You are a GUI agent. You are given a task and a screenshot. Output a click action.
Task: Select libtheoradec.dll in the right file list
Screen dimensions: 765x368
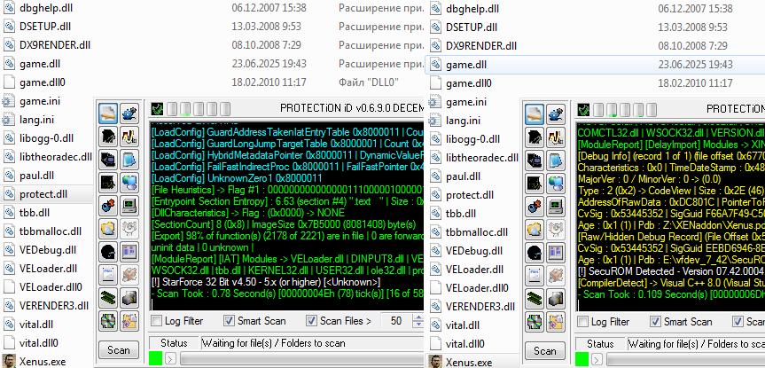point(482,157)
